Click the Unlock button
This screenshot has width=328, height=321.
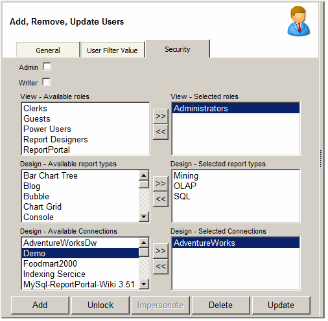coord(100,305)
